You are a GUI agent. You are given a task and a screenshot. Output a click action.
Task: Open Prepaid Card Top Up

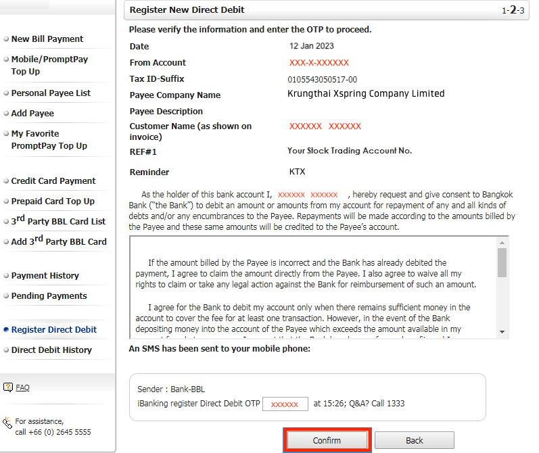tap(53, 201)
